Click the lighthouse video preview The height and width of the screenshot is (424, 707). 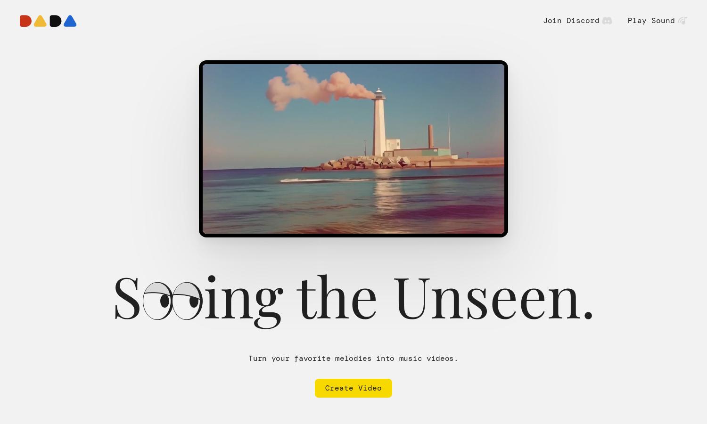(353, 149)
